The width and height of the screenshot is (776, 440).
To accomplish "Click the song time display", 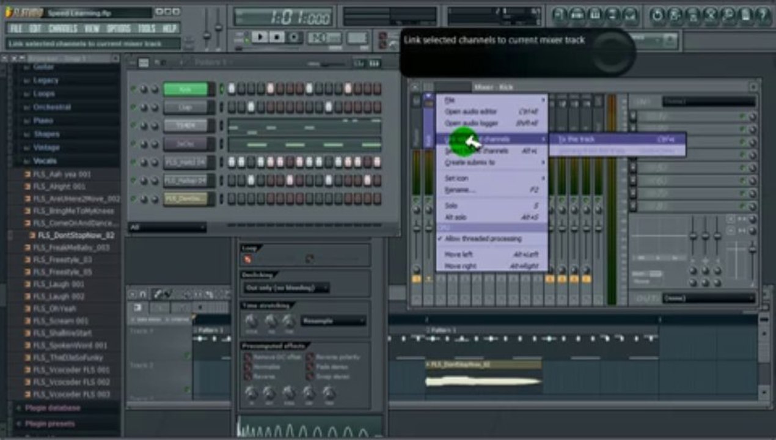I will coord(283,16).
